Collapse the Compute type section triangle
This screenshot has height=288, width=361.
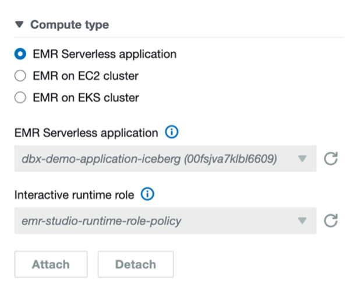point(19,25)
